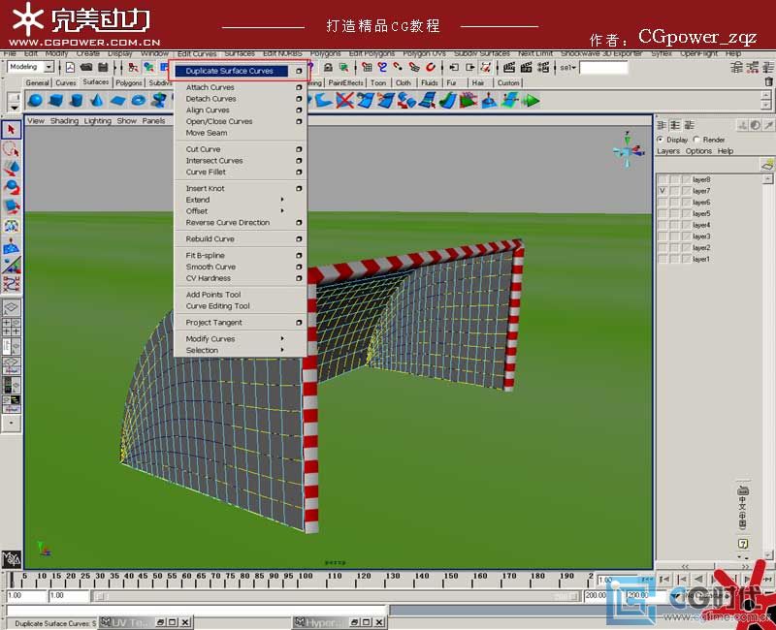776x630 pixels.
Task: Click the NURBS plane shelf icon
Action: (x=117, y=101)
